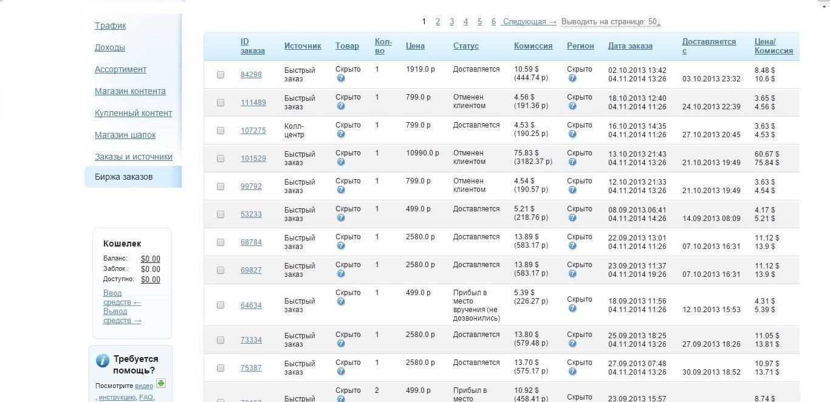Open region question icon for order 64634

(572, 308)
